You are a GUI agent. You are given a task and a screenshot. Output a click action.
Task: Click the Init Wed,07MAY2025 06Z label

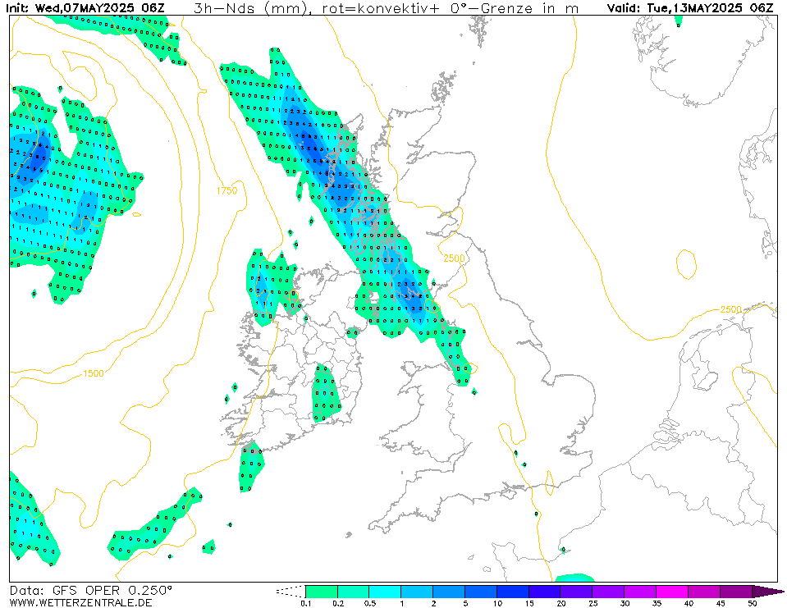(85, 8)
